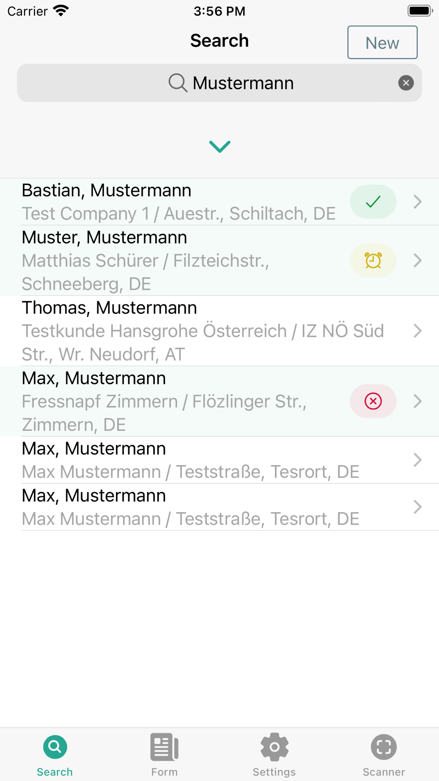
Task: Open details chevron for Thomas, Mustermann
Action: click(417, 331)
